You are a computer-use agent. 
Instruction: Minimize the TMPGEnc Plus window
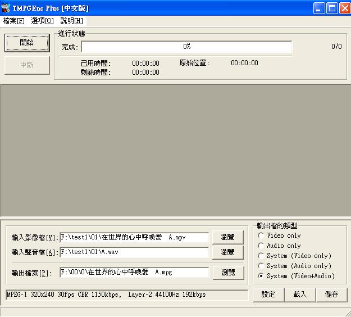pos(319,8)
